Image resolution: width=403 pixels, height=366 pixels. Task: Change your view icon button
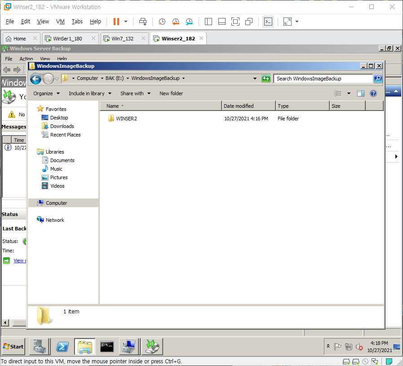[337, 93]
